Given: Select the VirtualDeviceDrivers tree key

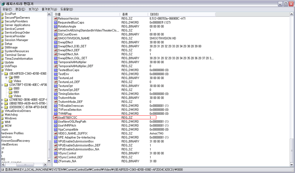Looking at the screenshot, I should click(18, 111).
